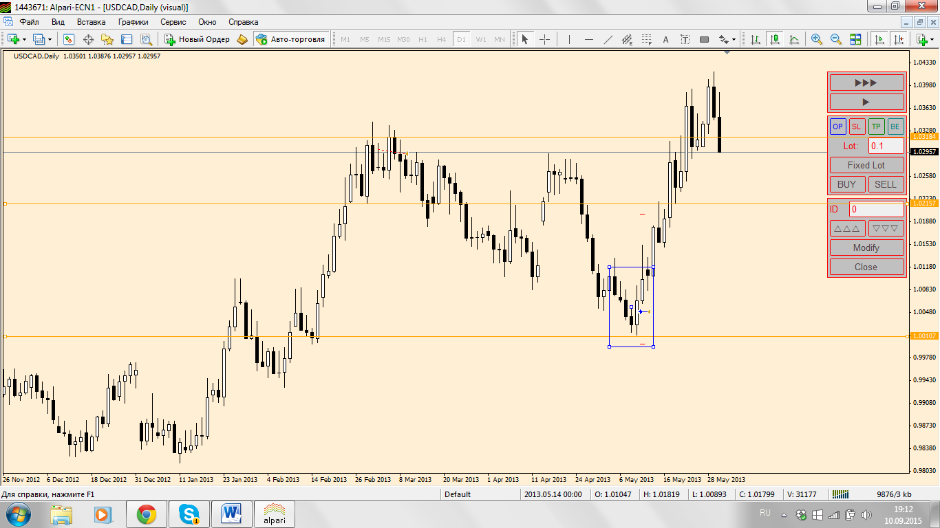
Task: Click the Arrows objects icon
Action: point(723,39)
